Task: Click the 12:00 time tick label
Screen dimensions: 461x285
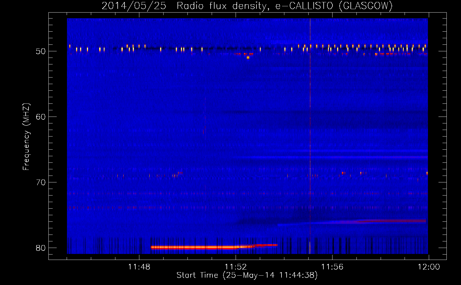Action: (x=429, y=267)
